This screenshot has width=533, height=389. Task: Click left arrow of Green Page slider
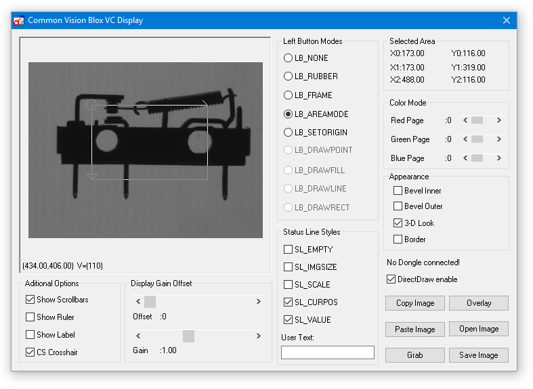click(465, 139)
